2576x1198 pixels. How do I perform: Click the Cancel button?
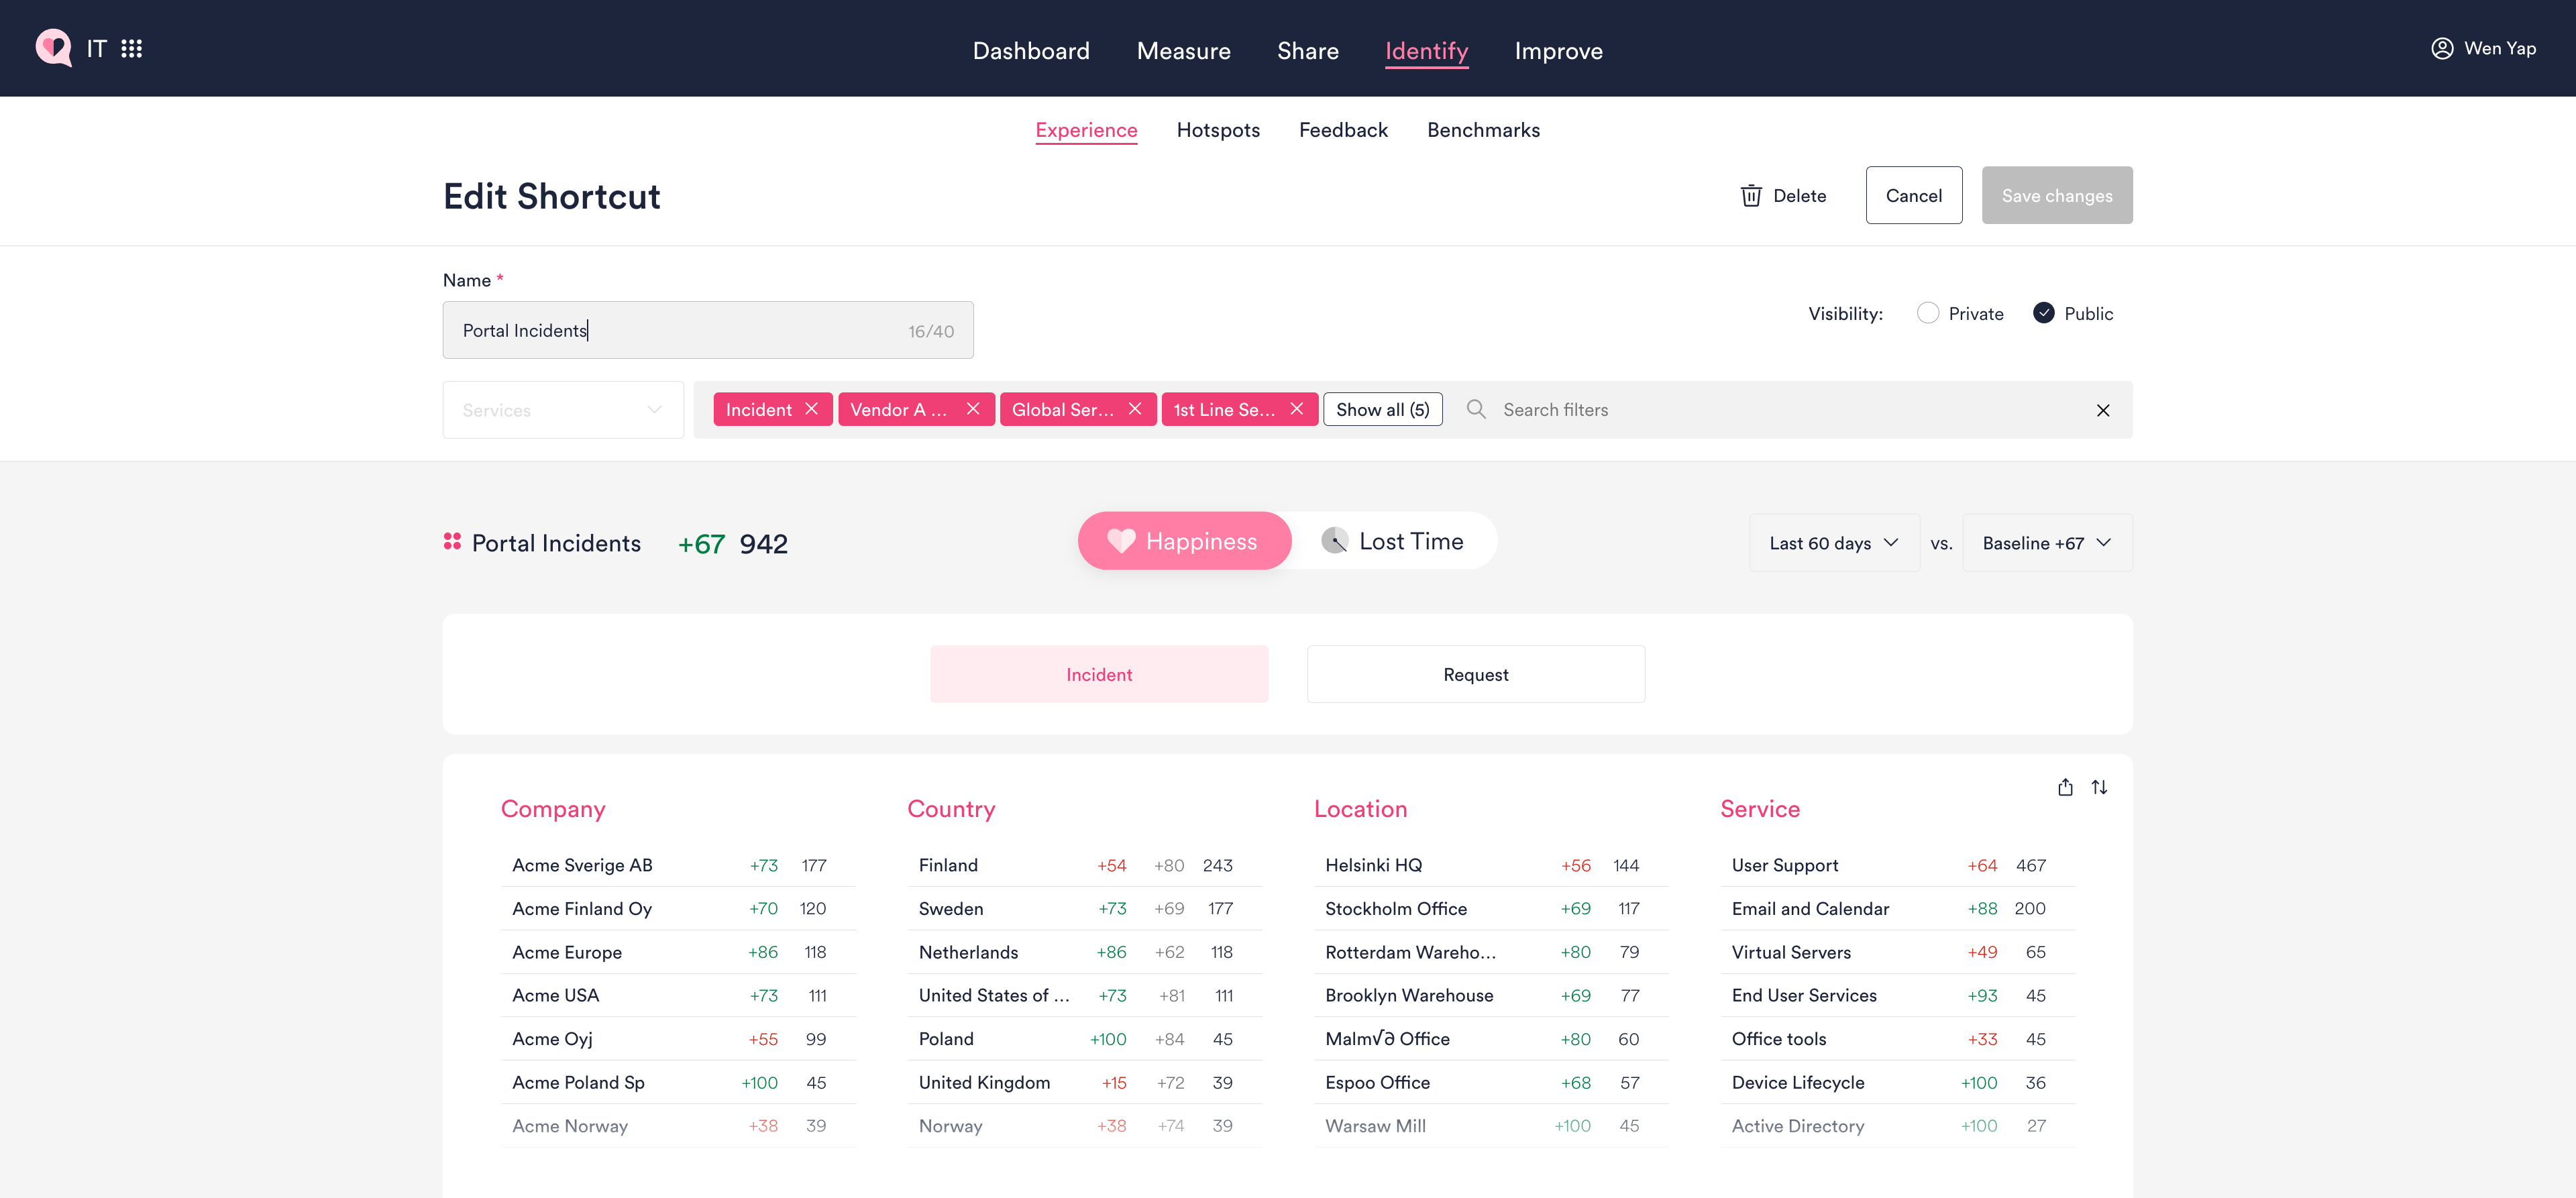click(1913, 196)
